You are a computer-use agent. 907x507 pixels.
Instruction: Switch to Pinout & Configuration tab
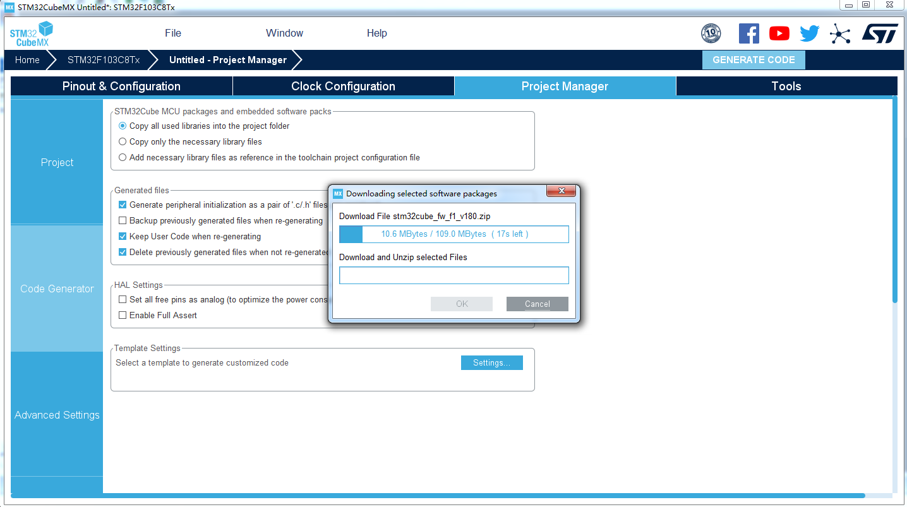[x=121, y=86]
